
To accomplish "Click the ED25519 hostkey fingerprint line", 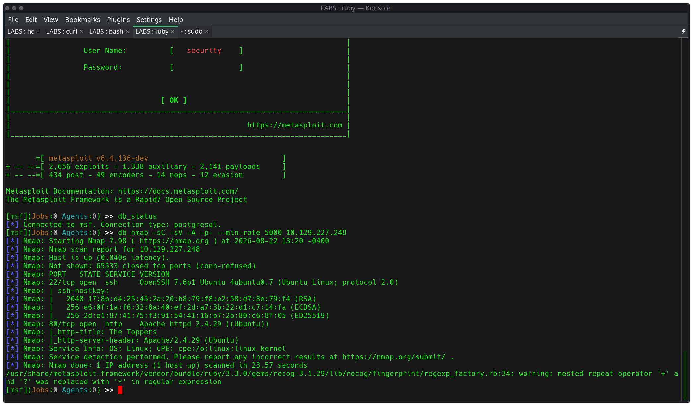I will click(x=167, y=316).
